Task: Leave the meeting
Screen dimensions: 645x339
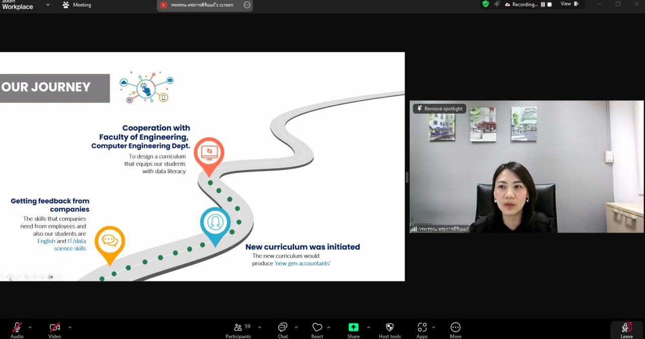Action: point(626,329)
